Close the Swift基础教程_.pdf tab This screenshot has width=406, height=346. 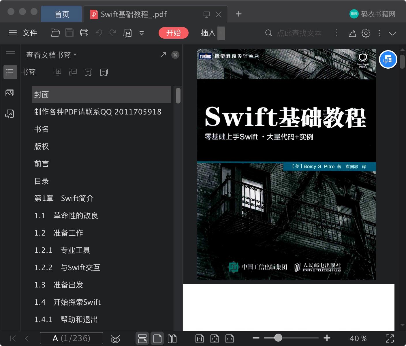pyautogui.click(x=219, y=14)
